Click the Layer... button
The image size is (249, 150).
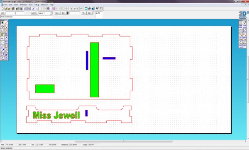click(x=34, y=13)
